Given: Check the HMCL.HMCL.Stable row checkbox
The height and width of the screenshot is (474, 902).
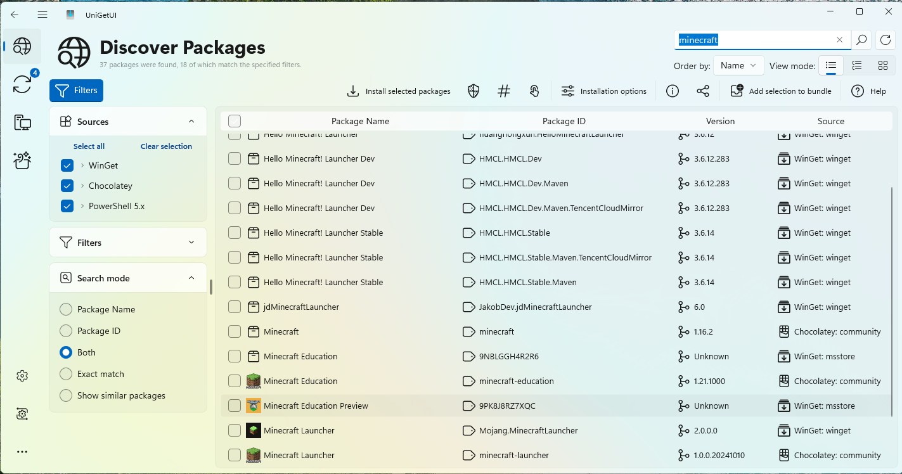Looking at the screenshot, I should coord(235,233).
